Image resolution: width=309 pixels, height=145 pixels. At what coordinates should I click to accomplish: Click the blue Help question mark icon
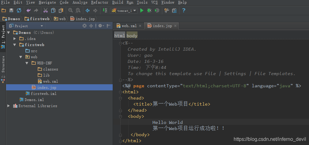[184, 11]
